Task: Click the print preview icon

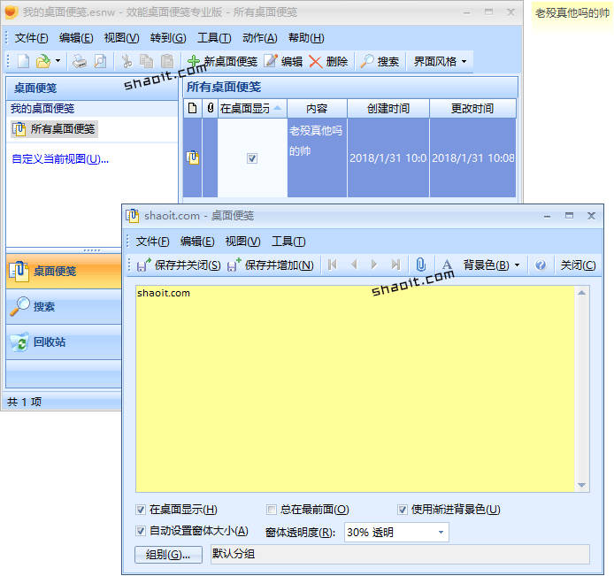Action: tap(101, 61)
